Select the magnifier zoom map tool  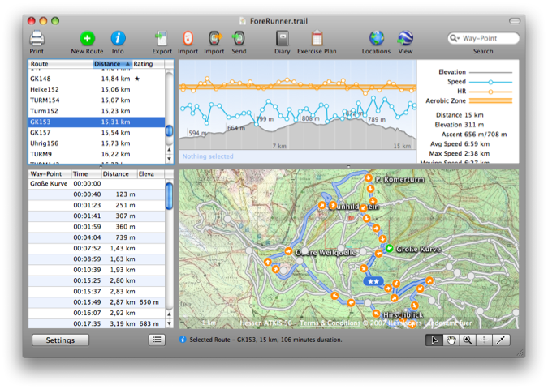click(x=468, y=340)
